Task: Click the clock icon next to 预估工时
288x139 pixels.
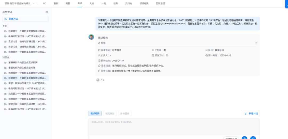Action: 153,55
